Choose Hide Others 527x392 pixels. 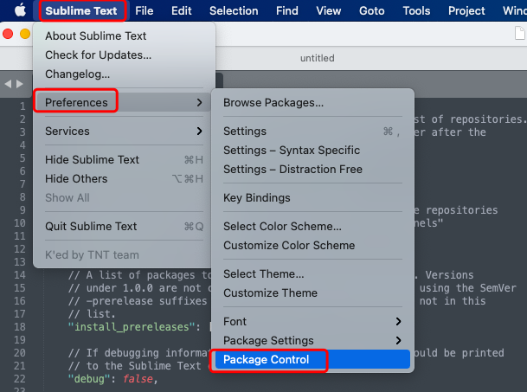pyautogui.click(x=124, y=178)
